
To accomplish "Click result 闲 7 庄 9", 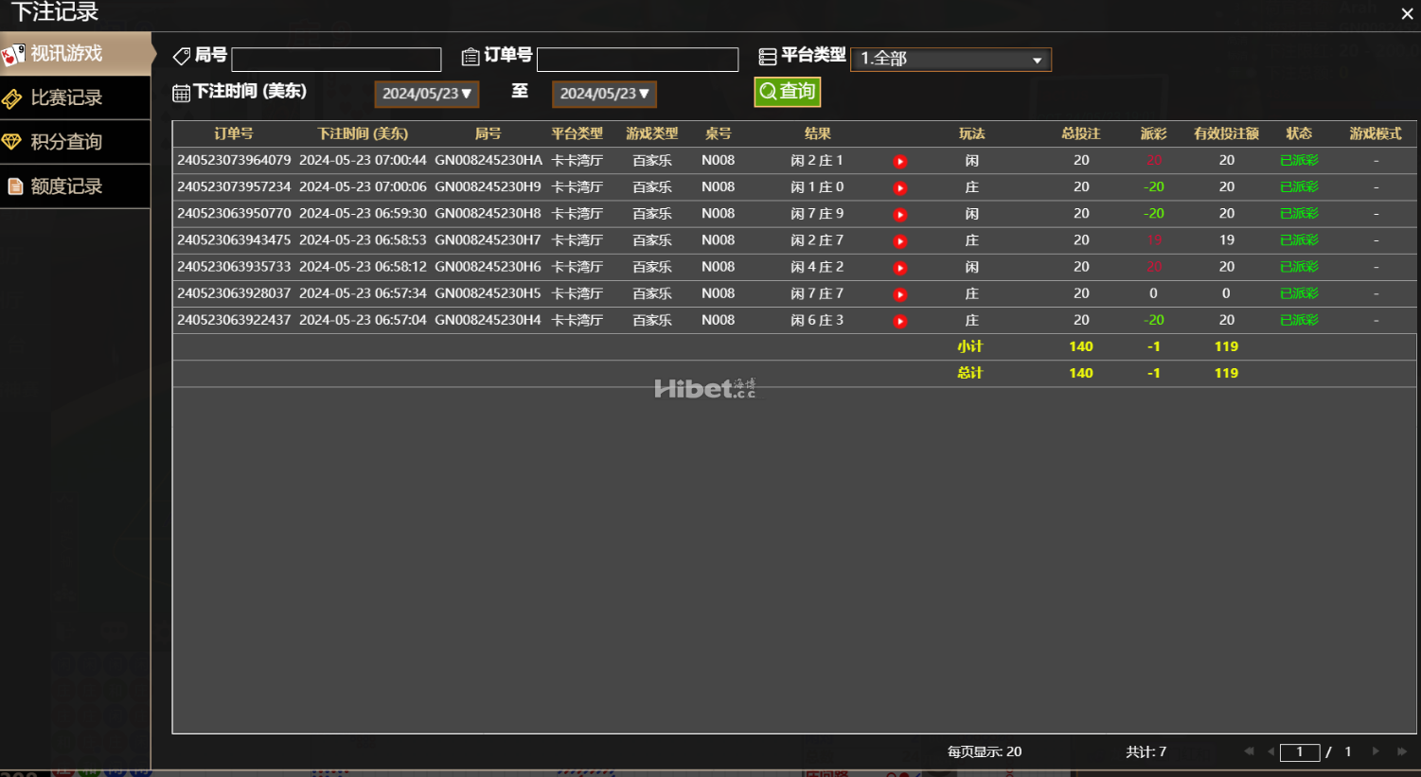I will pyautogui.click(x=817, y=214).
